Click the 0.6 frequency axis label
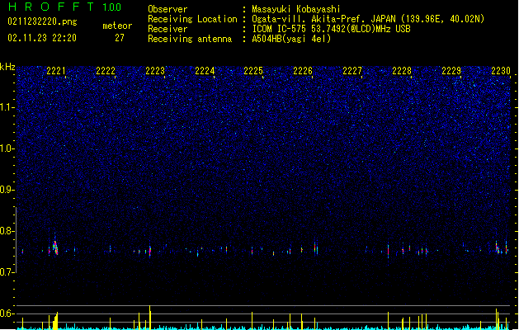 point(7,313)
